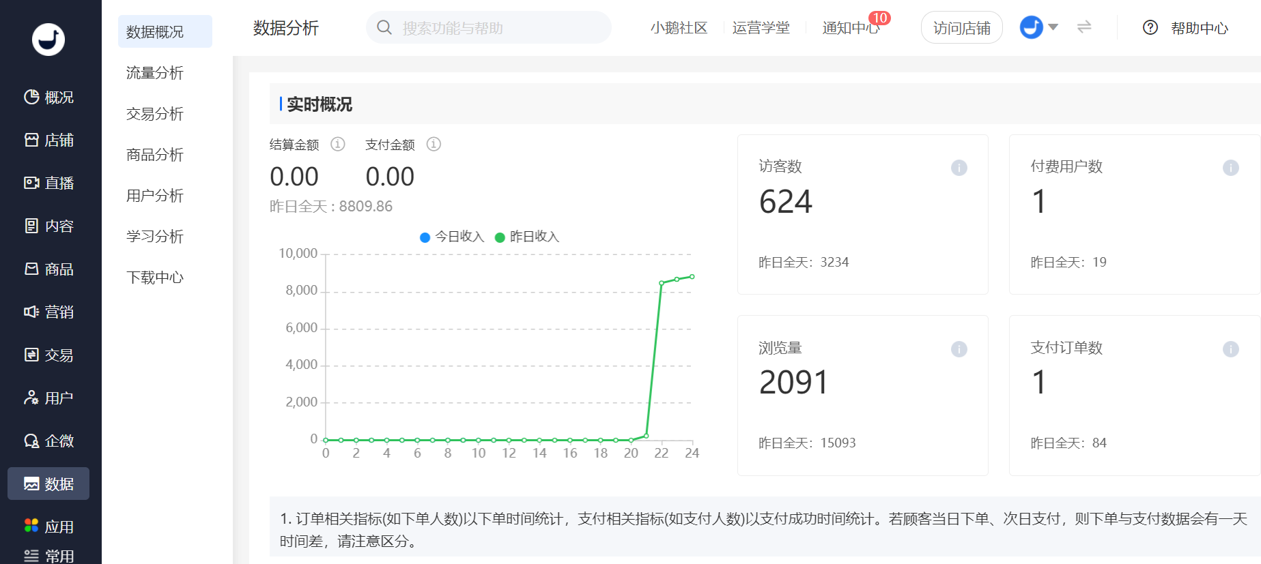Screen dimensions: 1261x564
Task: Click info icon on 浏览量 card
Action: click(959, 349)
